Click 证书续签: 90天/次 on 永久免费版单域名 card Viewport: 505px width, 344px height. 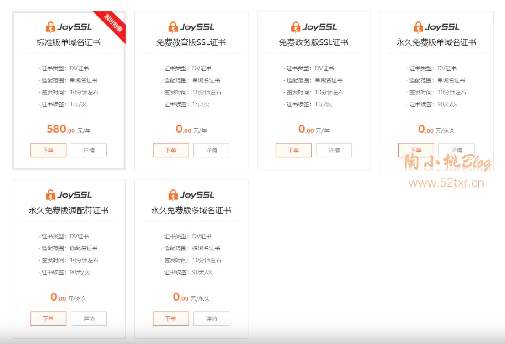click(x=432, y=104)
